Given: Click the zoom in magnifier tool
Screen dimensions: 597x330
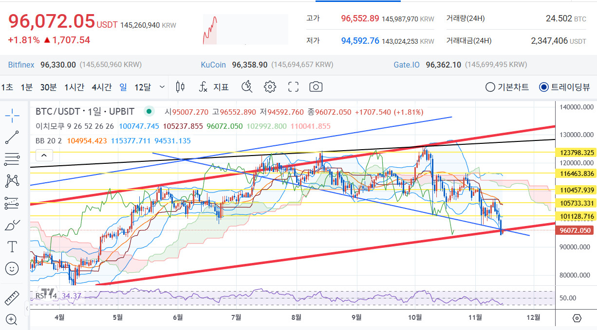Looking at the screenshot, I should 12,319.
